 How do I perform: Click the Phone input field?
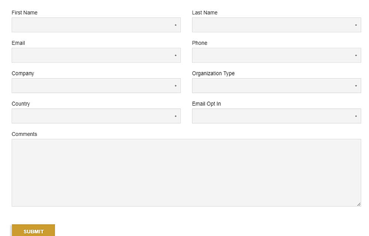(x=276, y=55)
